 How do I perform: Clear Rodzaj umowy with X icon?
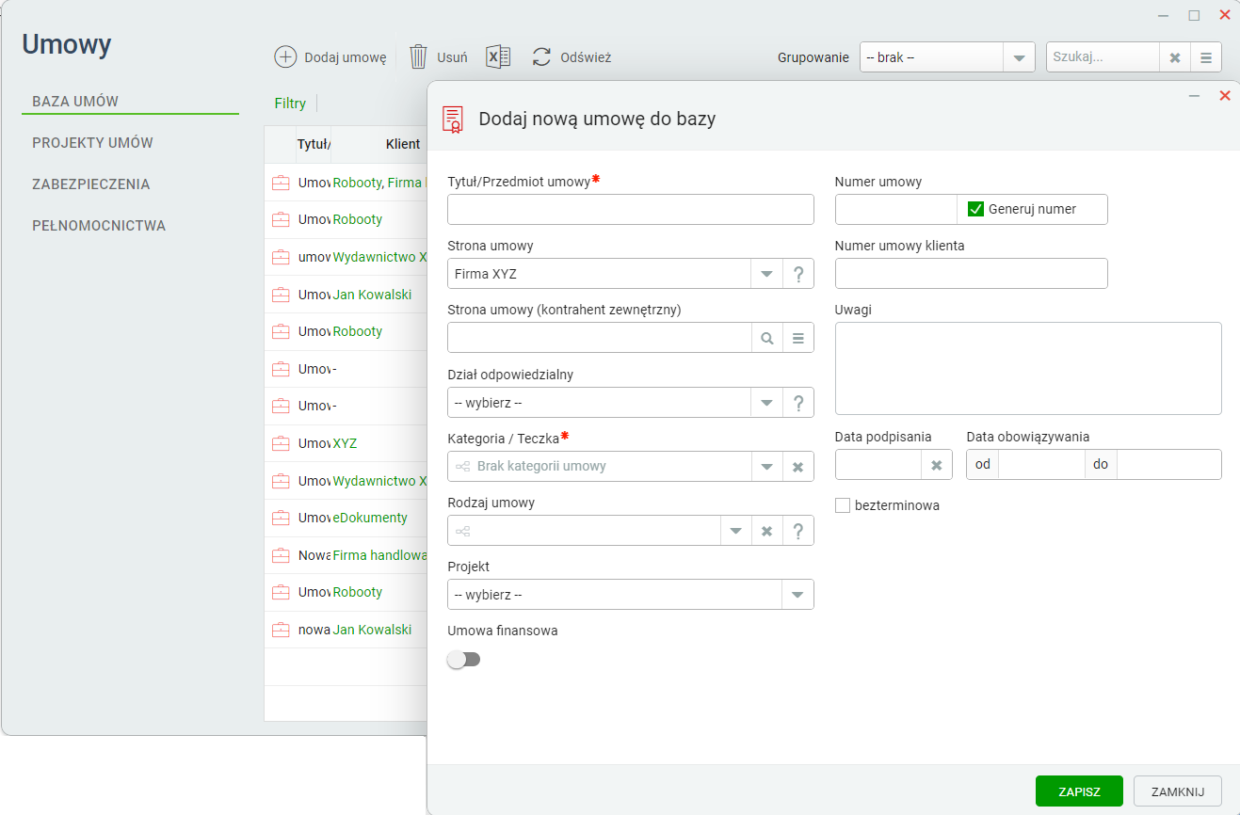point(767,531)
